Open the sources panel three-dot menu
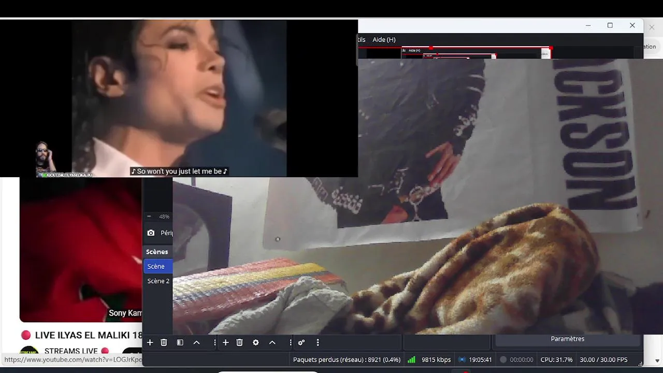663x373 pixels. (x=290, y=342)
